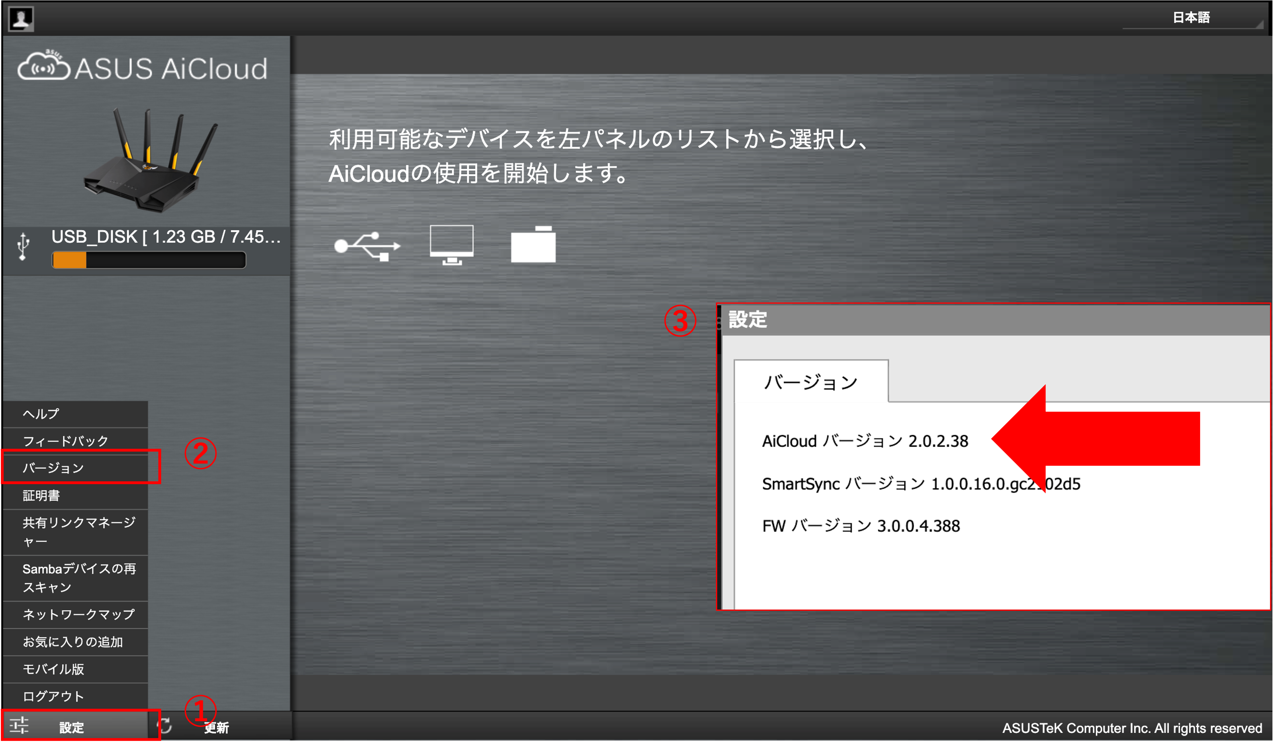Open ネットワークマップ menu item

[x=76, y=615]
